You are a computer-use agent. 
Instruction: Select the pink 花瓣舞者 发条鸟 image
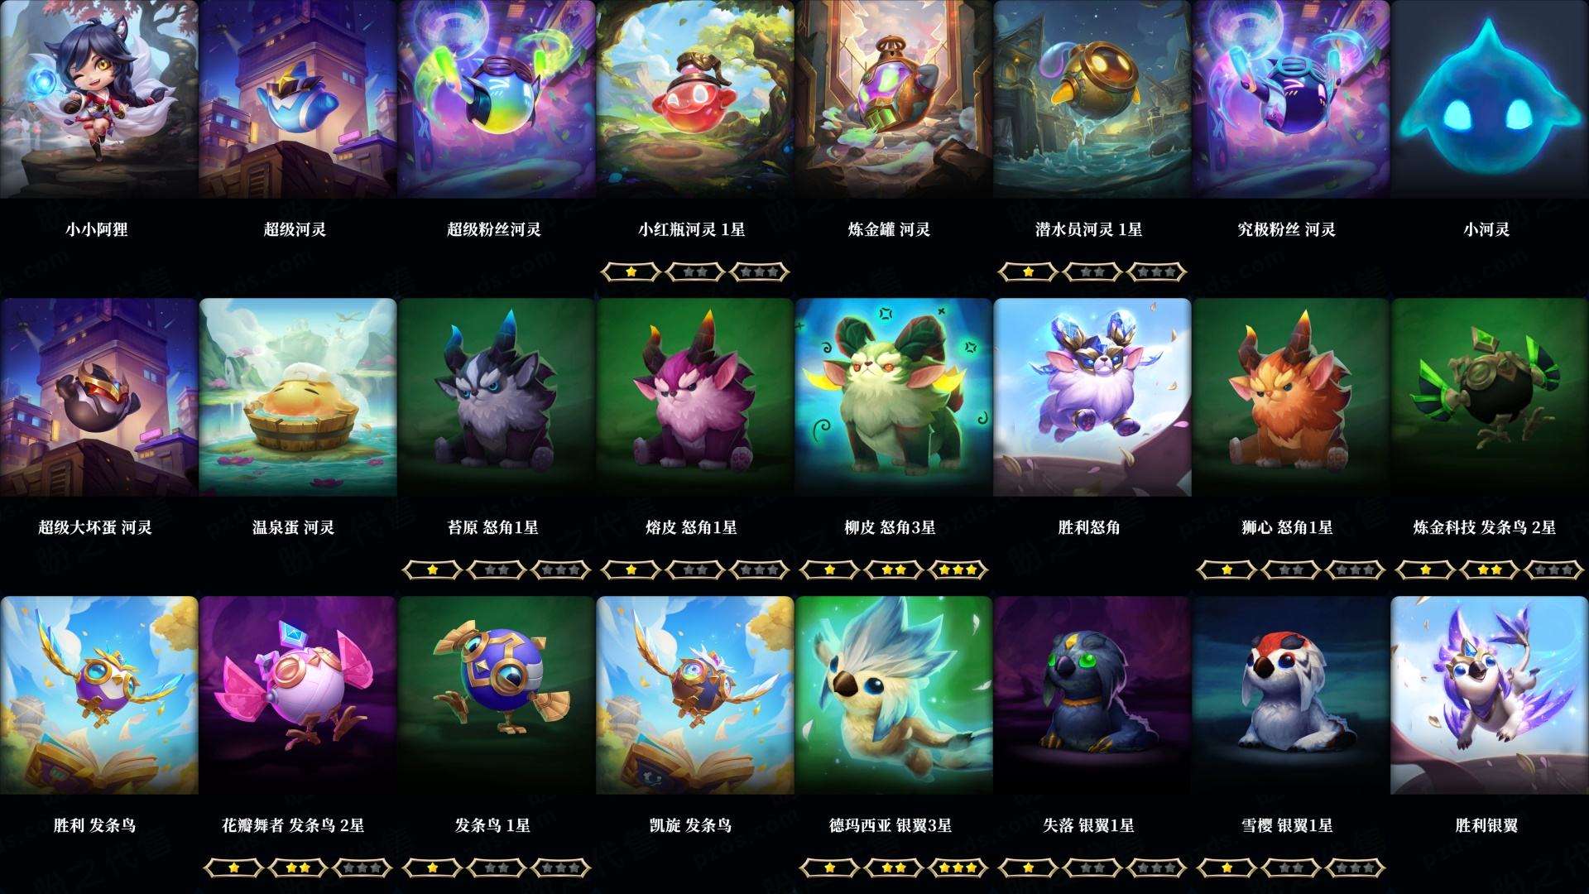(x=298, y=695)
